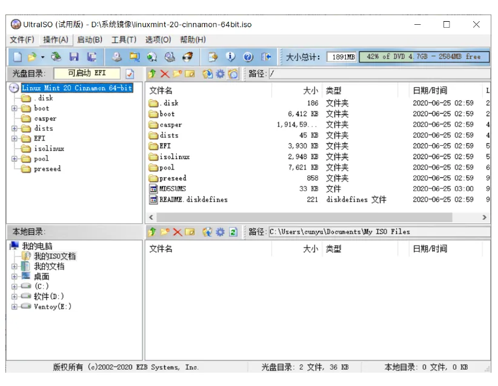This screenshot has height=386, width=498.
Task: Click the Open file folder icon
Action: click(x=32, y=57)
